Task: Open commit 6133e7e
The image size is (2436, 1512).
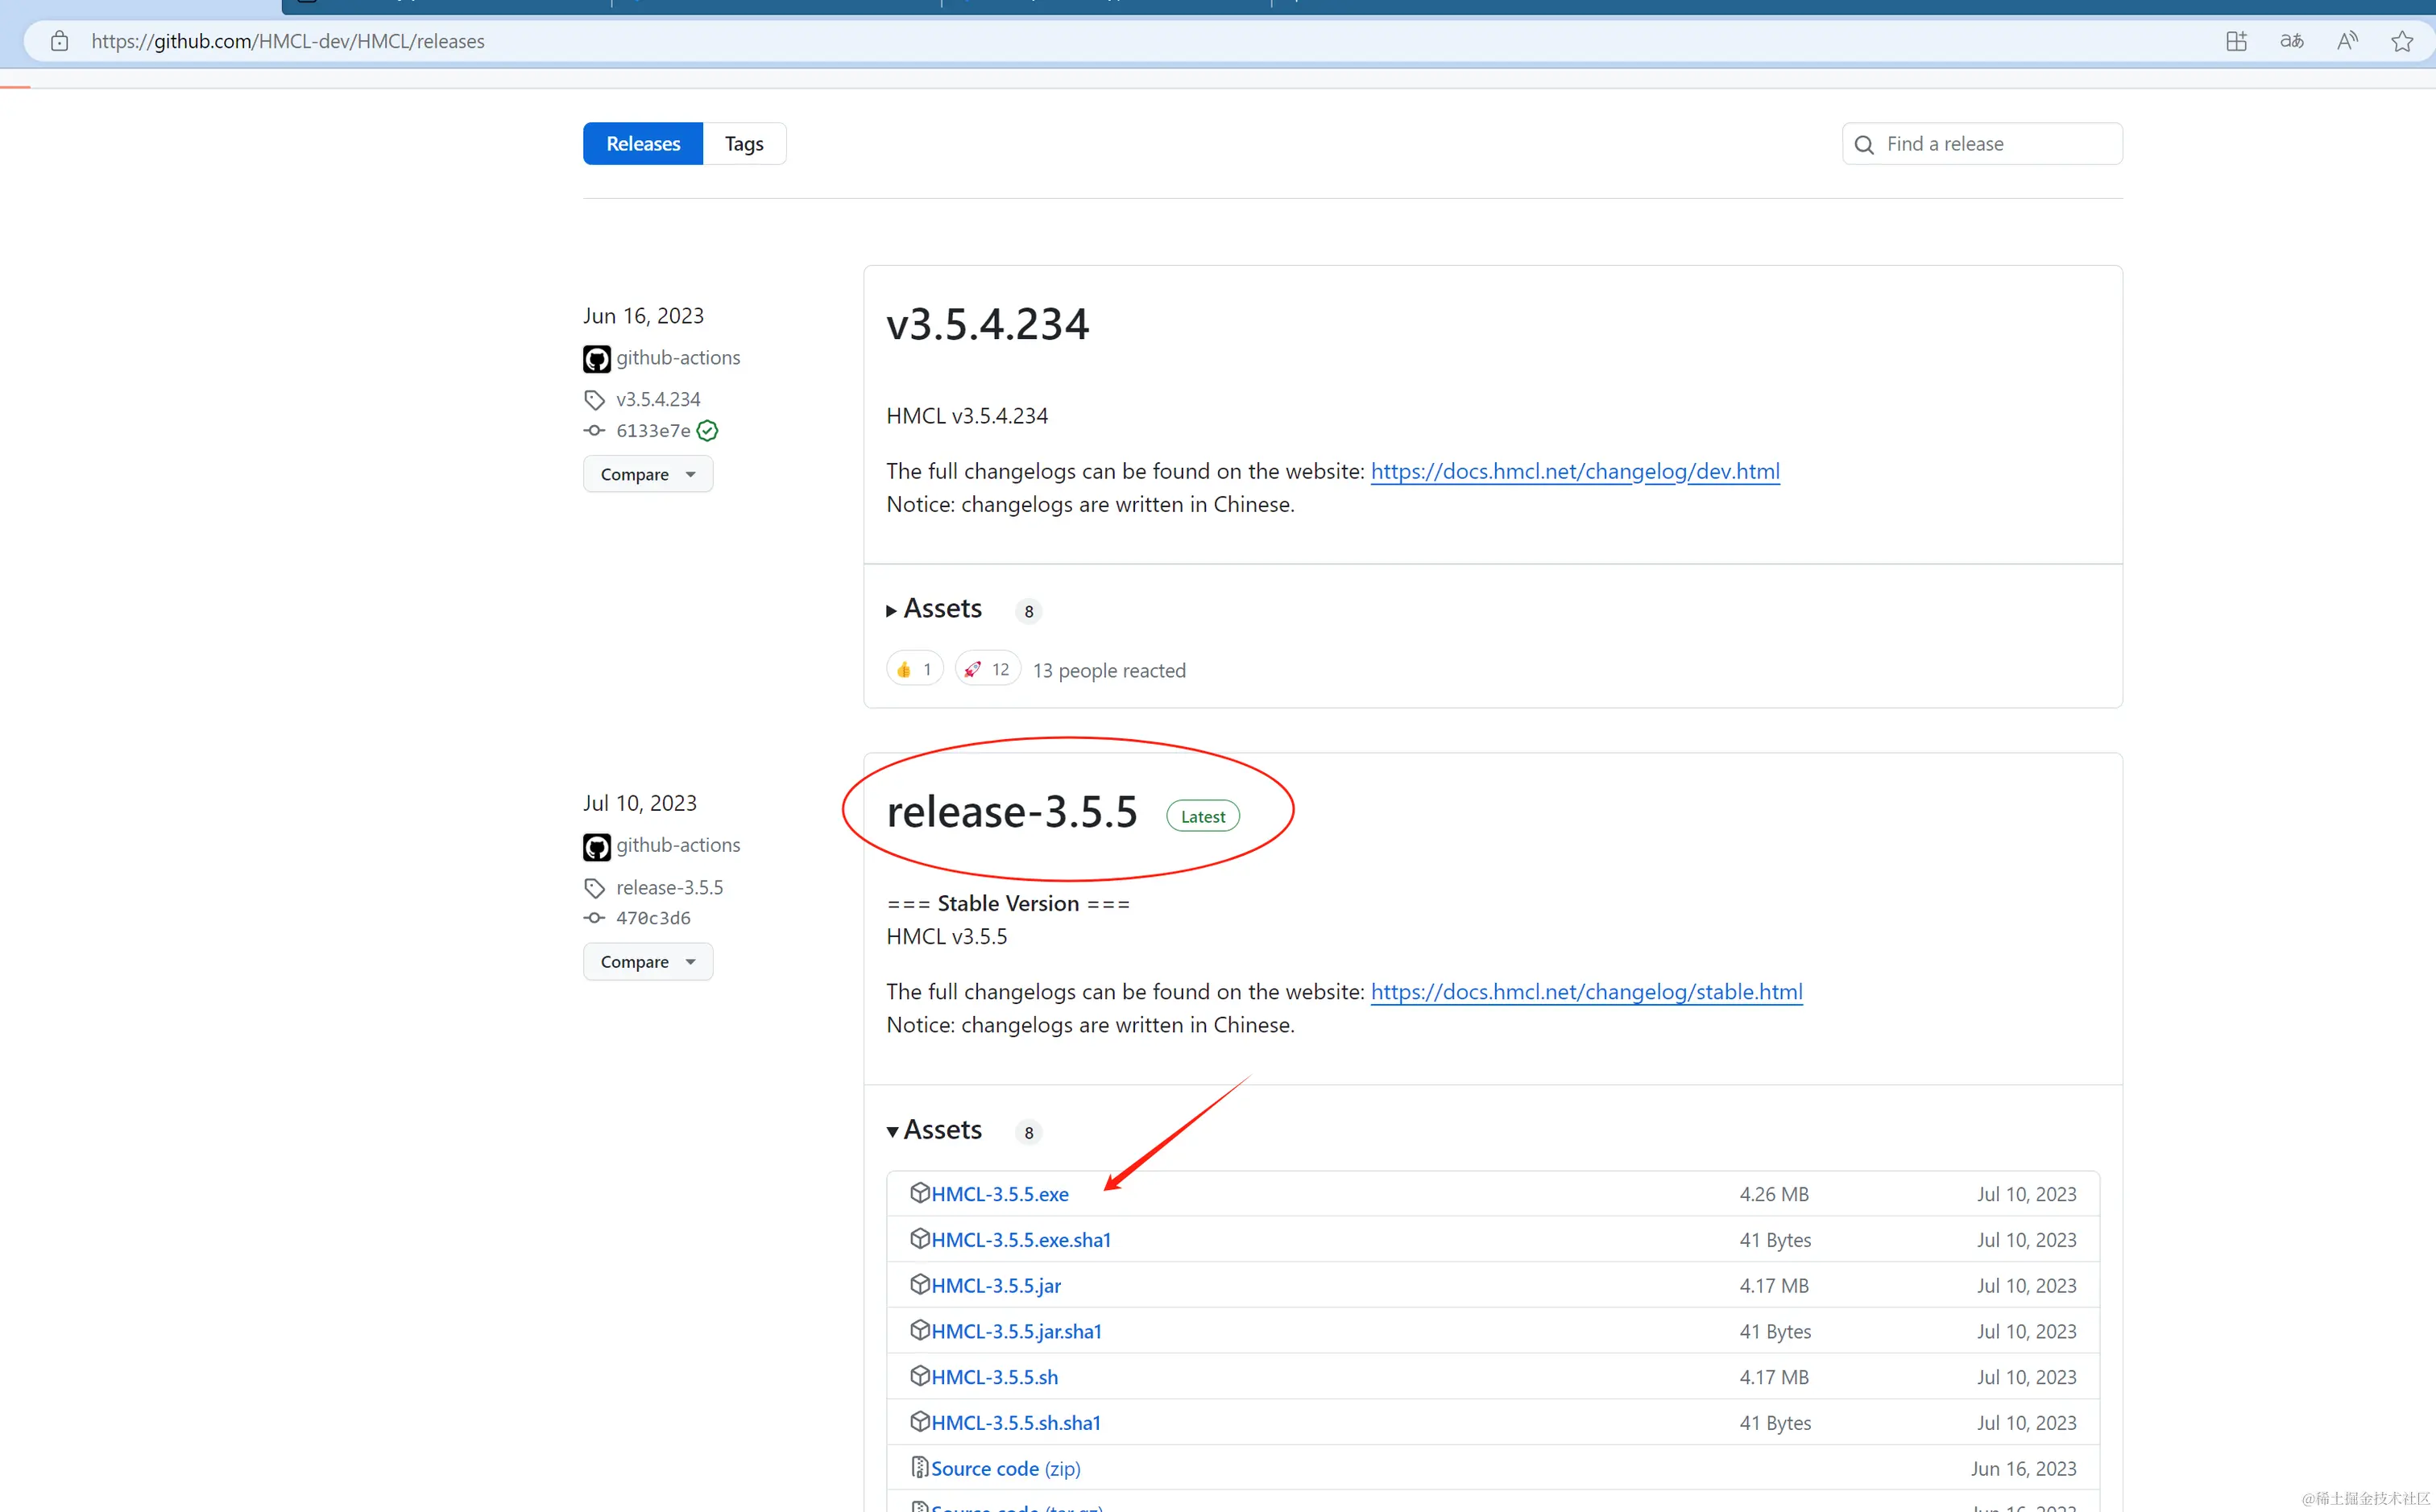Action: pyautogui.click(x=653, y=431)
